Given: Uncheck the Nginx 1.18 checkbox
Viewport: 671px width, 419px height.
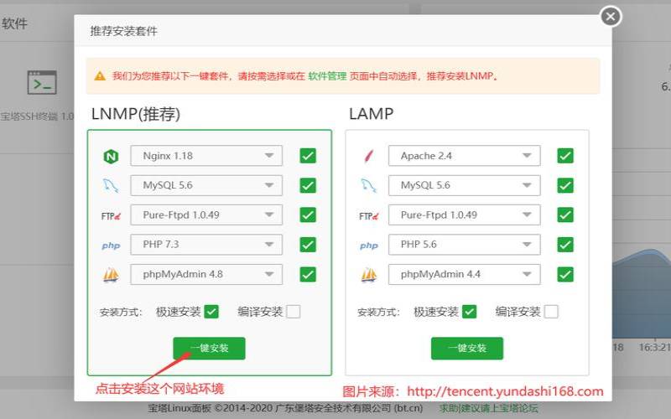Looking at the screenshot, I should pos(308,156).
